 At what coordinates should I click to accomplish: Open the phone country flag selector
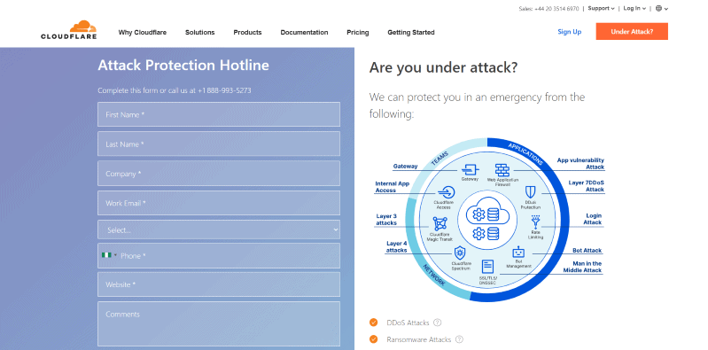109,255
